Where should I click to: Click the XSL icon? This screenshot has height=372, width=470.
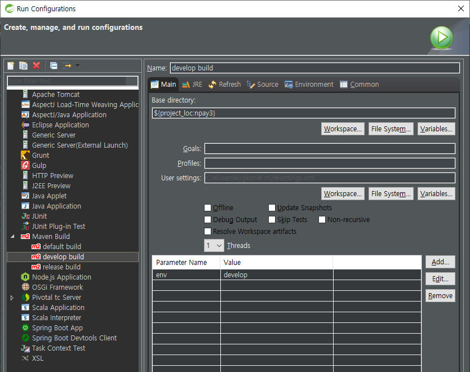(x=25, y=358)
